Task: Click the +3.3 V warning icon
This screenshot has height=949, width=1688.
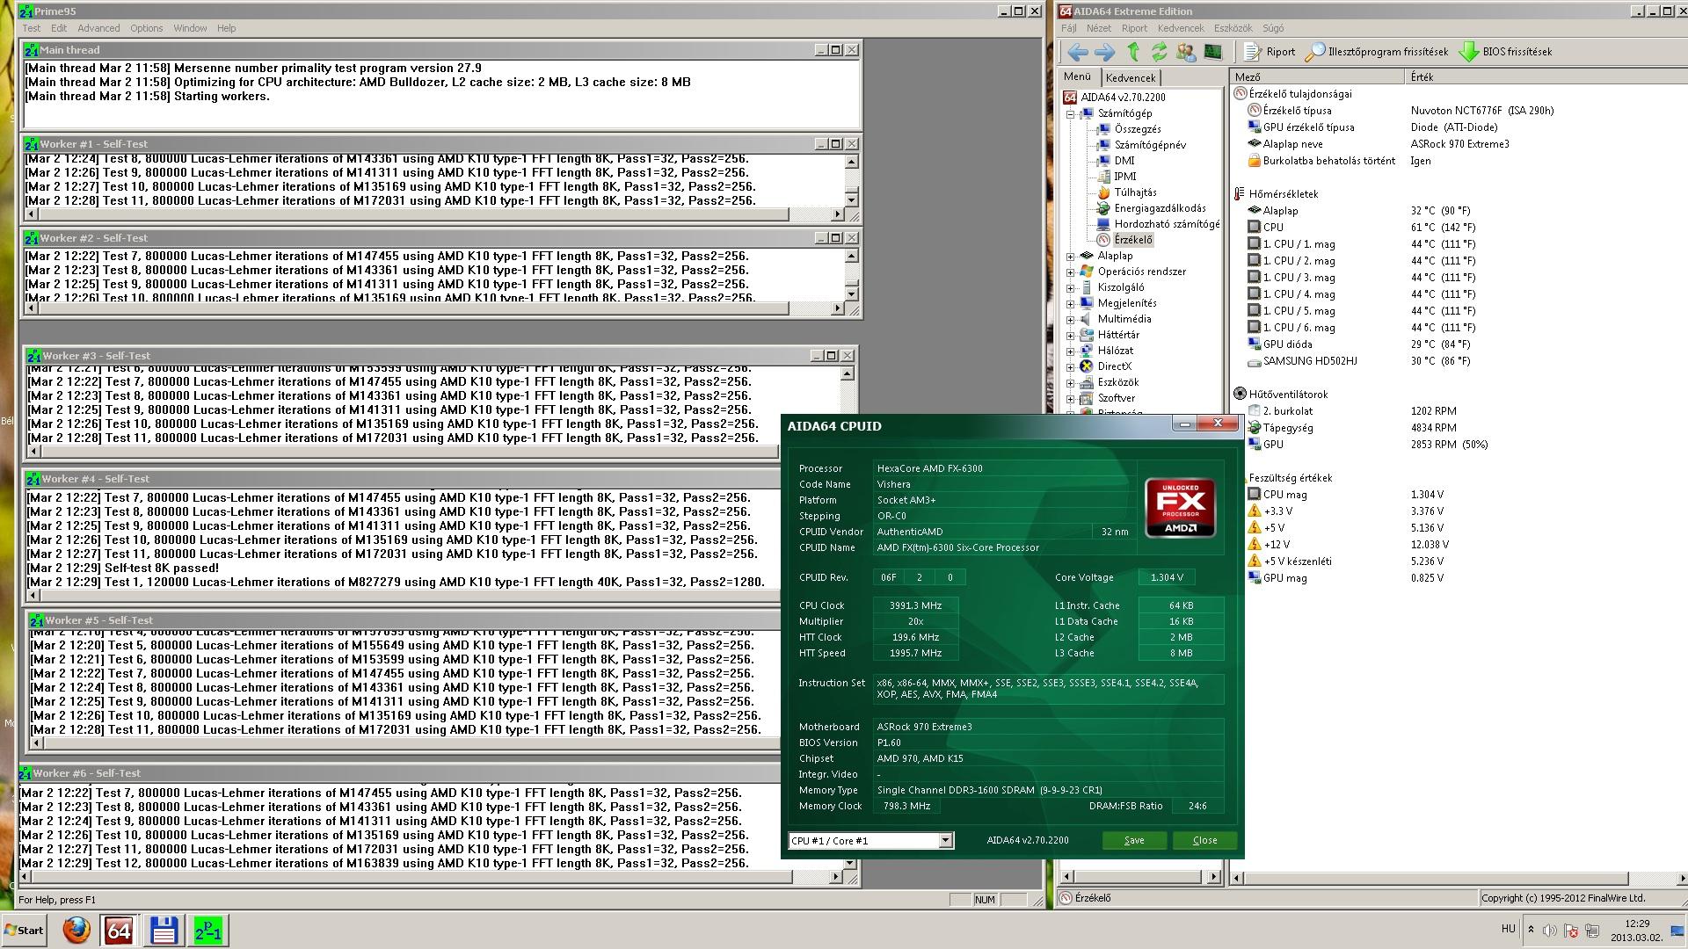Action: pos(1255,511)
